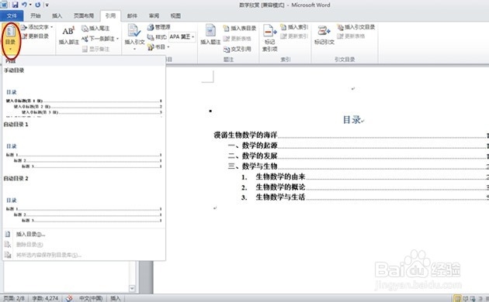Switch to the 视图 tab
Viewport: 489px width, 302px height.
[175, 15]
